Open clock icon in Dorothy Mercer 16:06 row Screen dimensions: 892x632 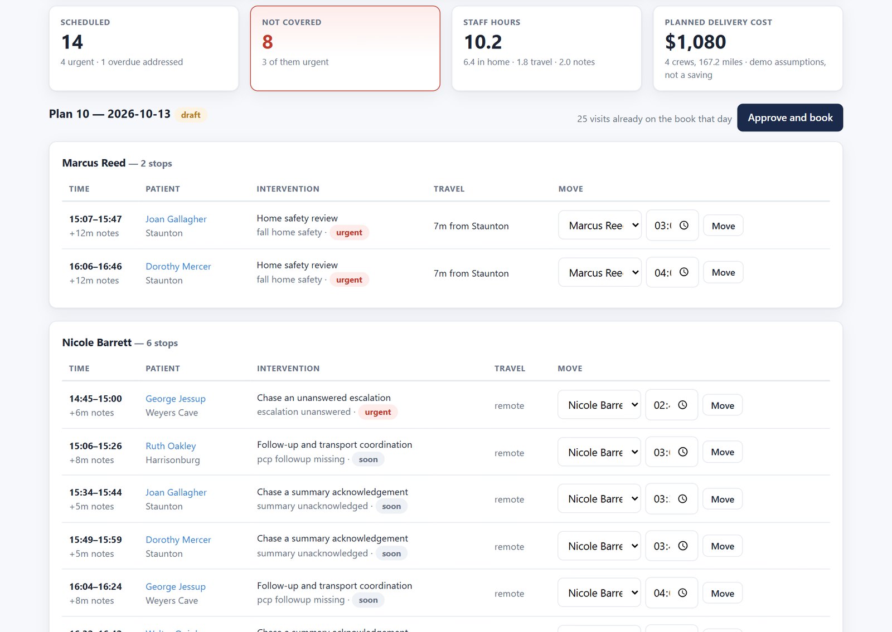[x=684, y=272]
